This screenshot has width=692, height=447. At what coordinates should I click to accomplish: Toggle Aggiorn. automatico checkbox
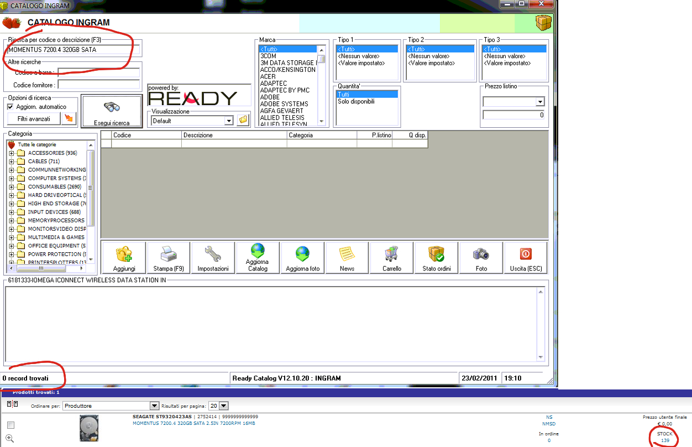(x=11, y=107)
